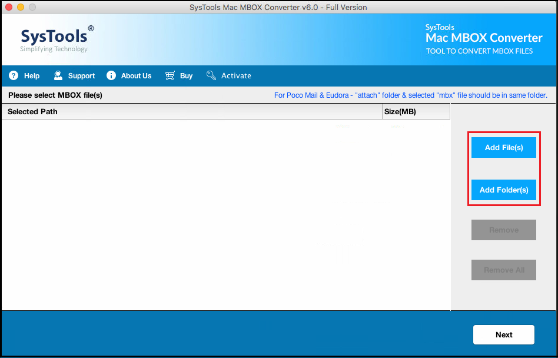Click the Add File(s) button
This screenshot has width=558, height=358.
coord(503,147)
